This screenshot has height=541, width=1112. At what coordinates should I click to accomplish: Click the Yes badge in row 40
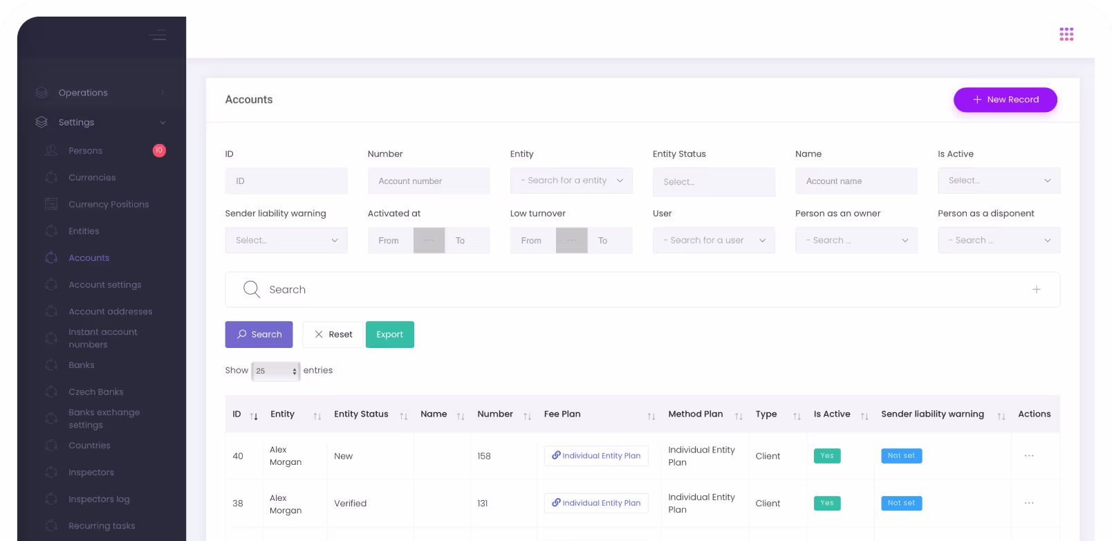click(827, 456)
